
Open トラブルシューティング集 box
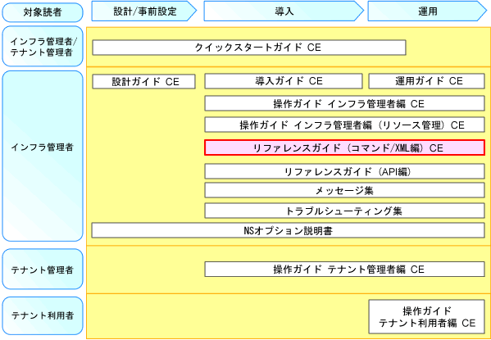click(345, 211)
